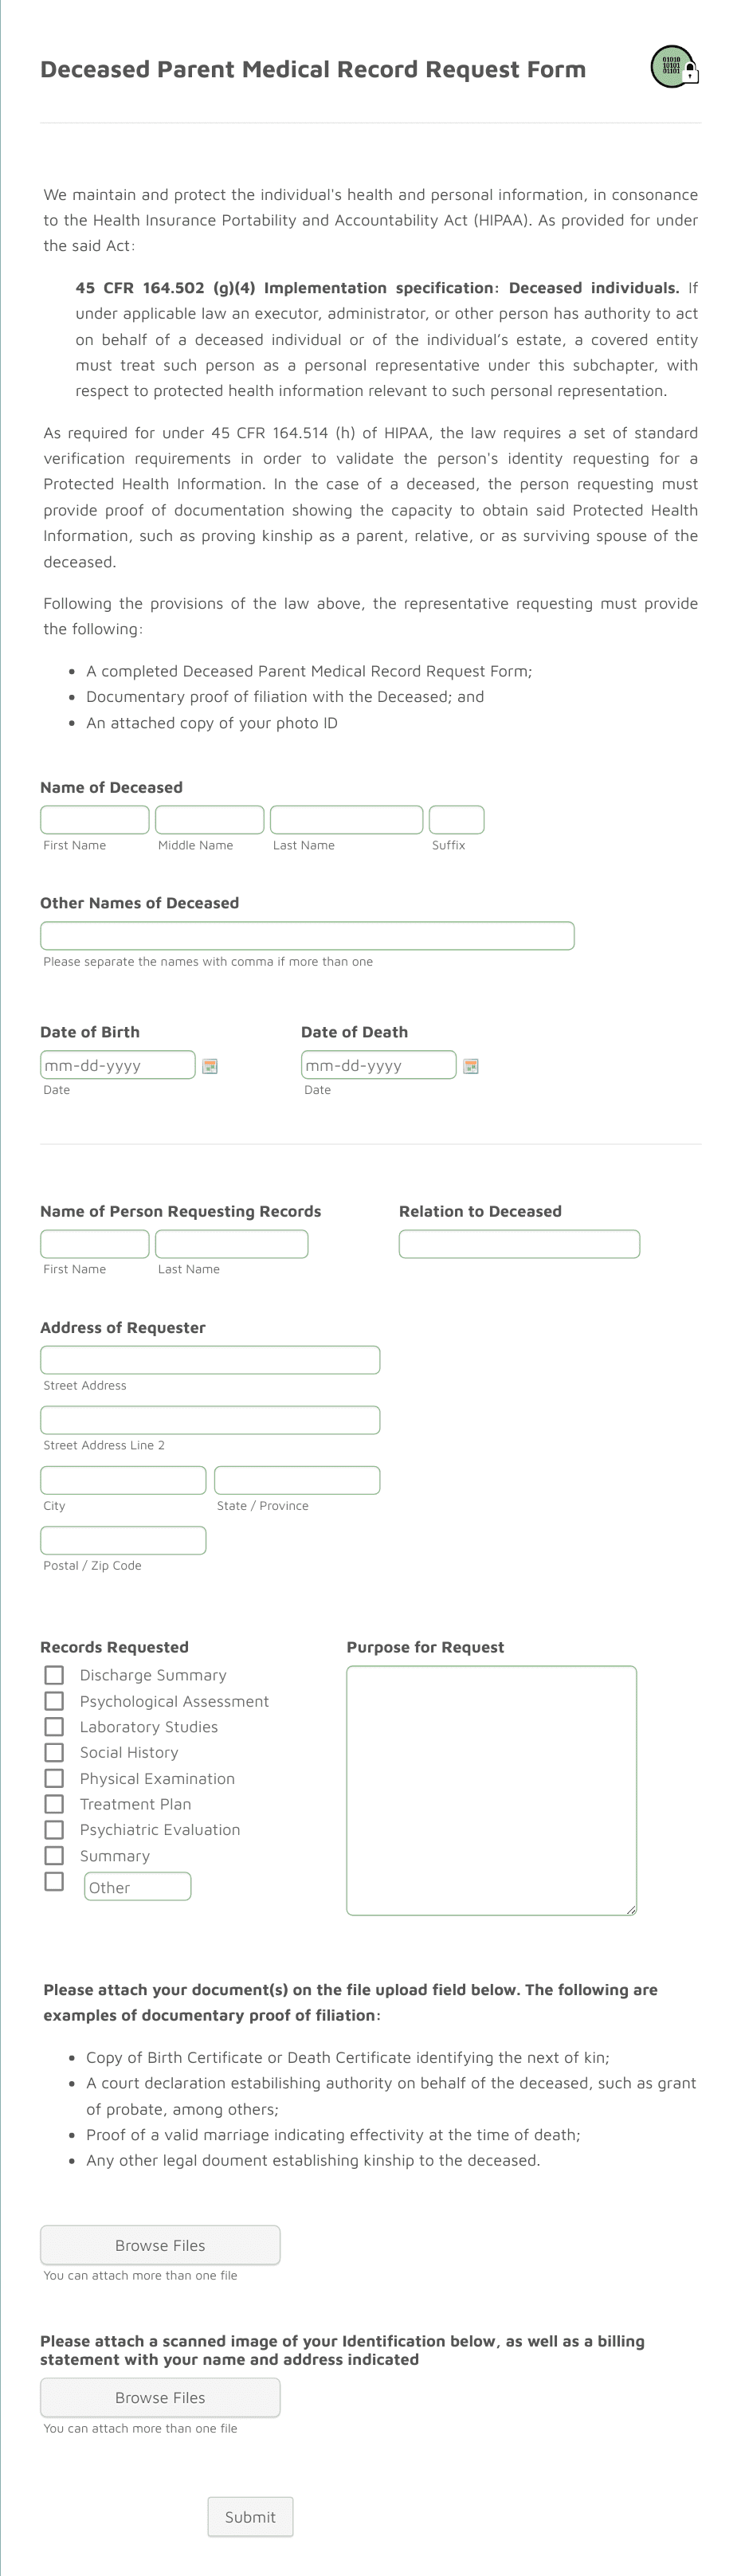The height and width of the screenshot is (2576, 741).
Task: Click the Street Address field of requester
Action: click(209, 1360)
